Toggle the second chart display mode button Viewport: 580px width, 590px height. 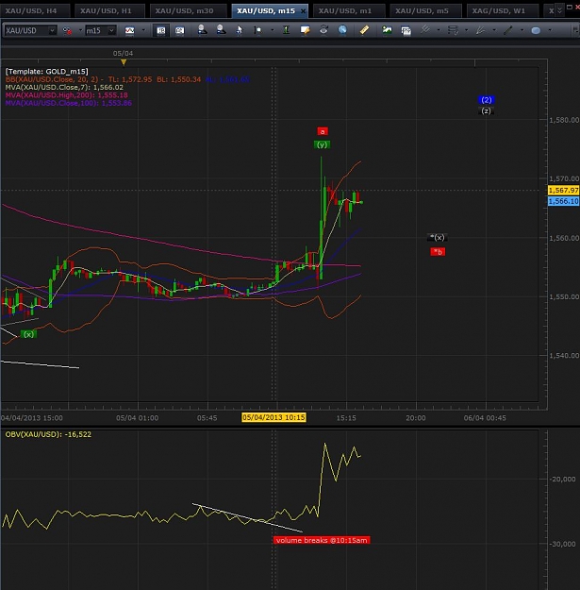(x=180, y=30)
